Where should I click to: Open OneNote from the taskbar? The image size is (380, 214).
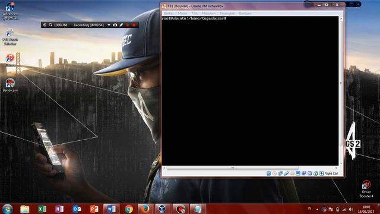[x=59, y=209]
